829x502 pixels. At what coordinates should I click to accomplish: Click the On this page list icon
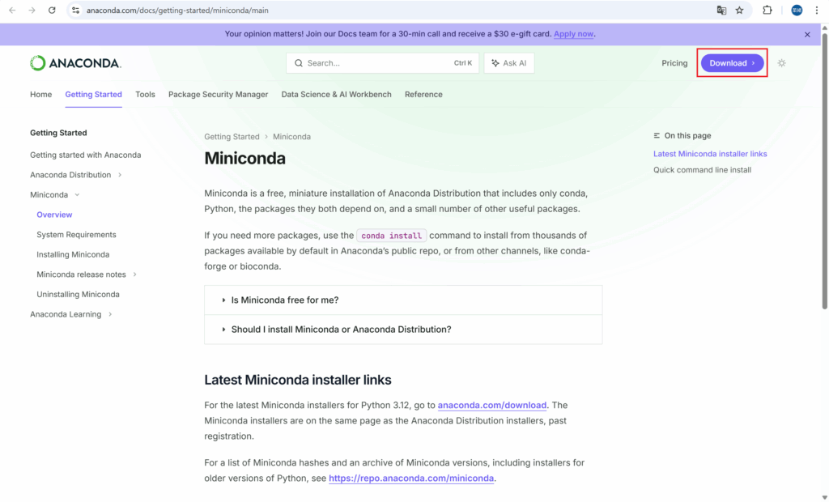click(x=657, y=135)
